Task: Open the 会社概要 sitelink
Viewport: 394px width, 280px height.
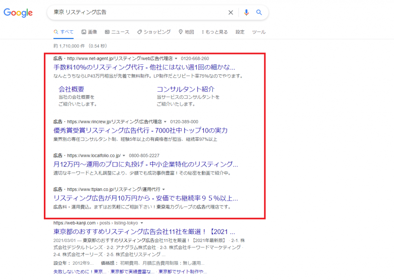Action: (71, 89)
